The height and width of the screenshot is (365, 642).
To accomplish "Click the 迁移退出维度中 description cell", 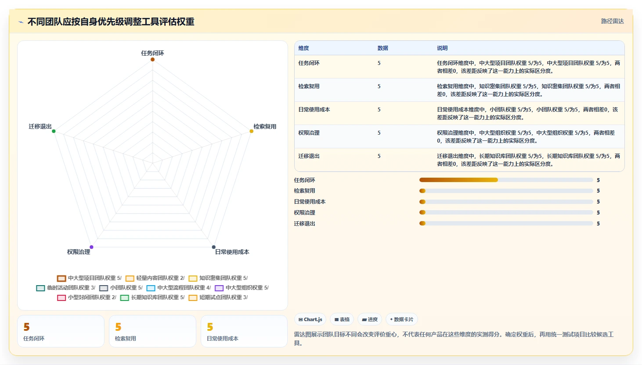I will [x=528, y=160].
